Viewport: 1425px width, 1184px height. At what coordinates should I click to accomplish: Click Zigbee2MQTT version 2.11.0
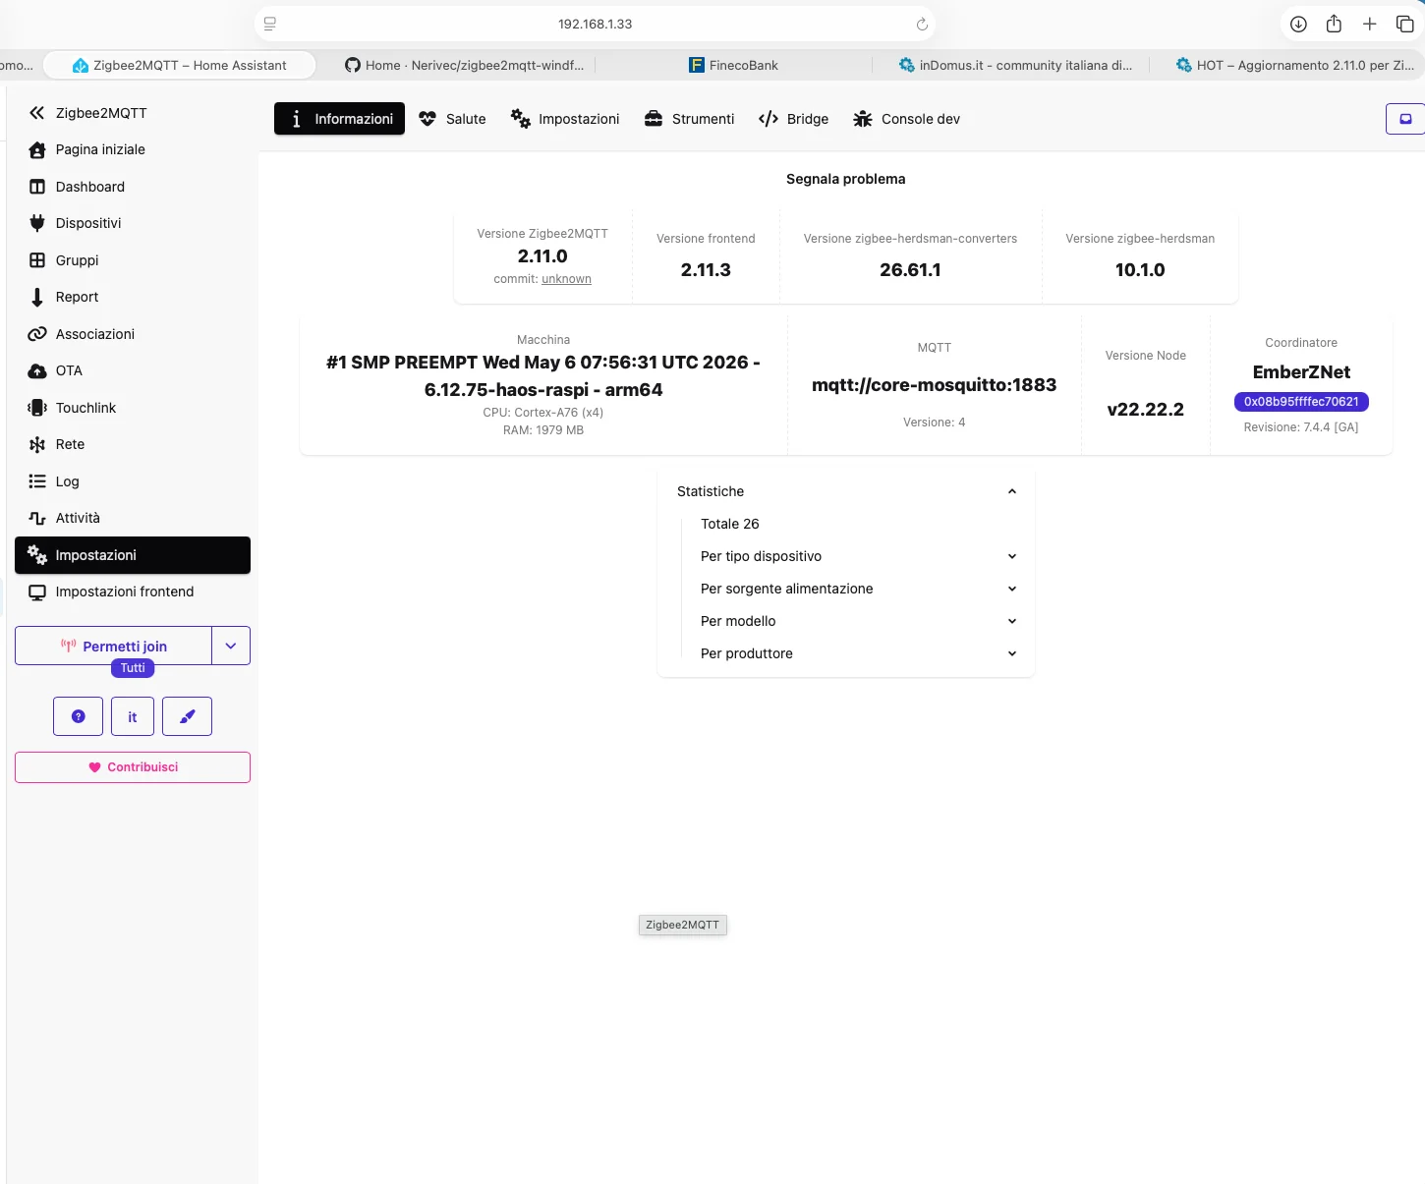coord(542,256)
